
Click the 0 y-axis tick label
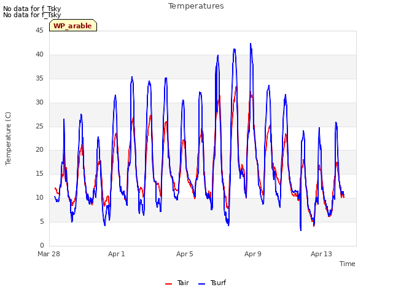pyautogui.click(x=42, y=245)
